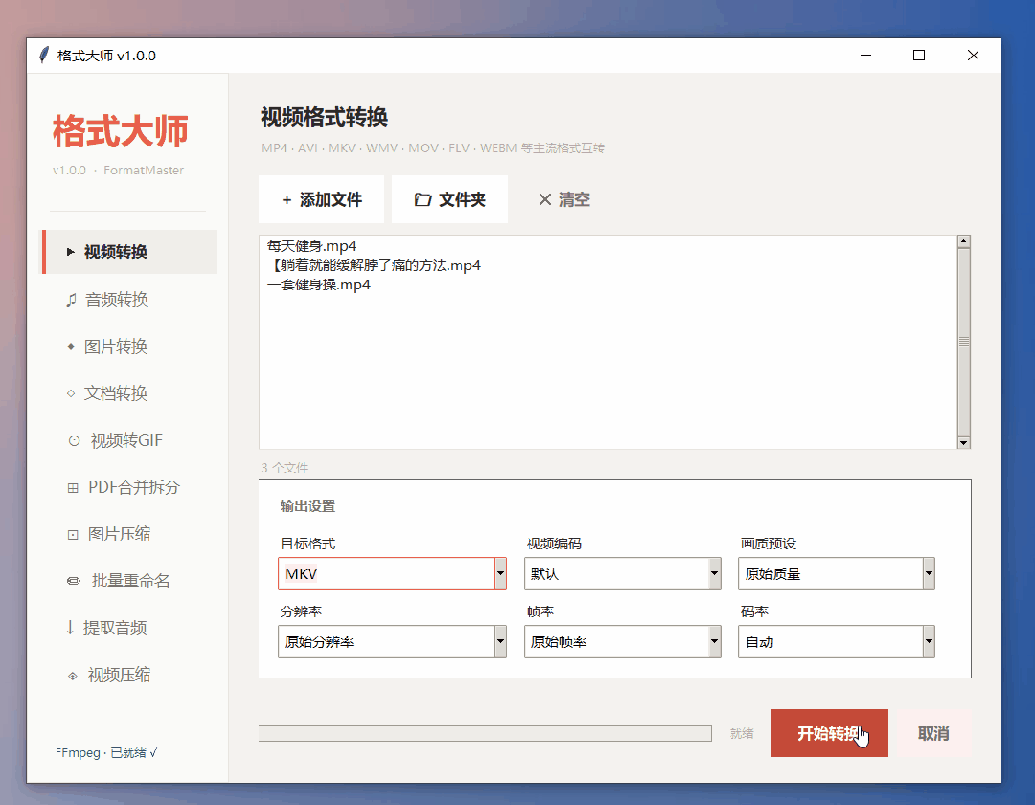Click the play icon beside 视频转换
Screen dimensions: 1035x805
point(71,252)
